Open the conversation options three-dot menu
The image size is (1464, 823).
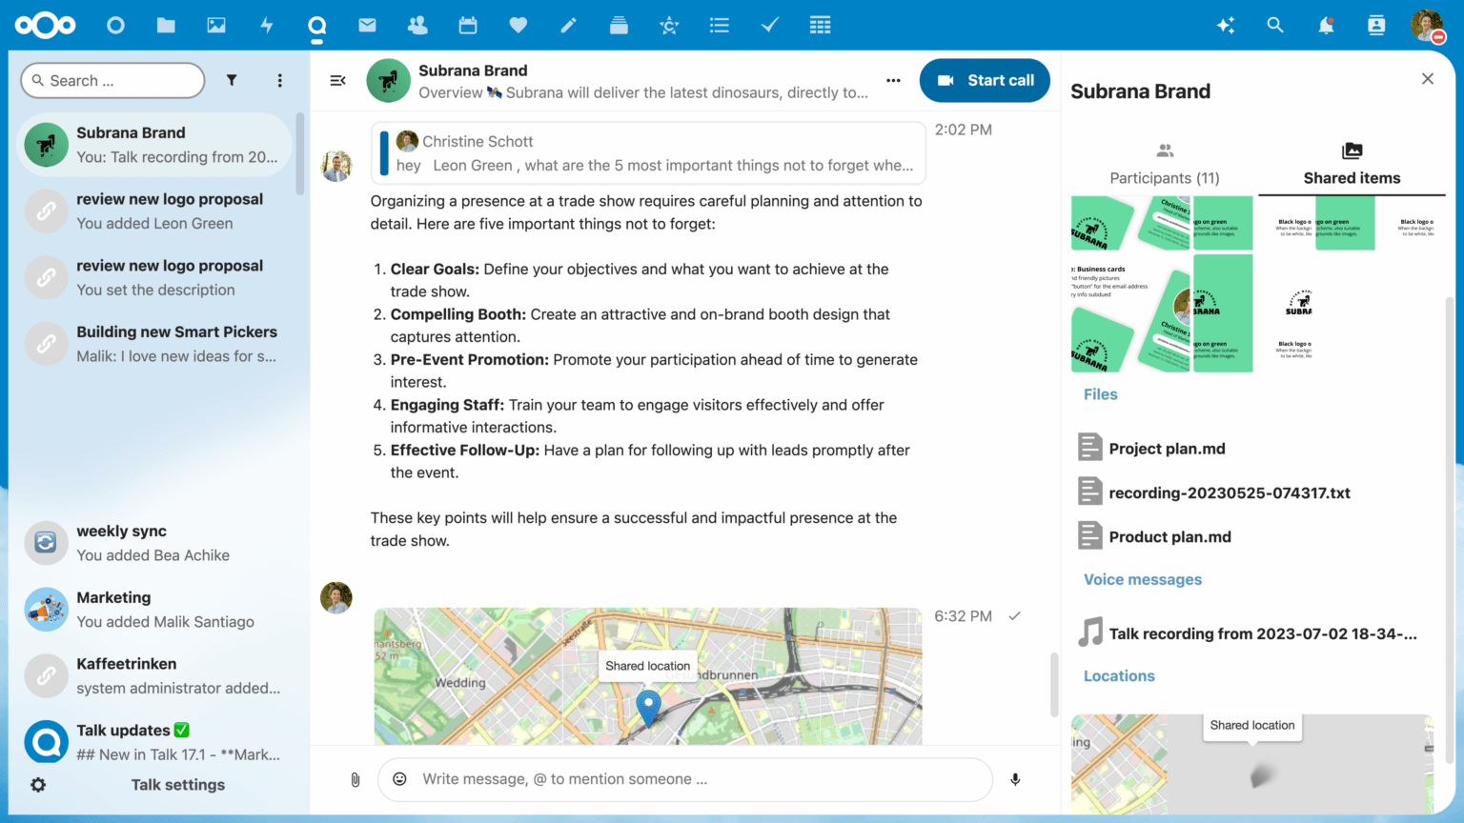pos(893,80)
